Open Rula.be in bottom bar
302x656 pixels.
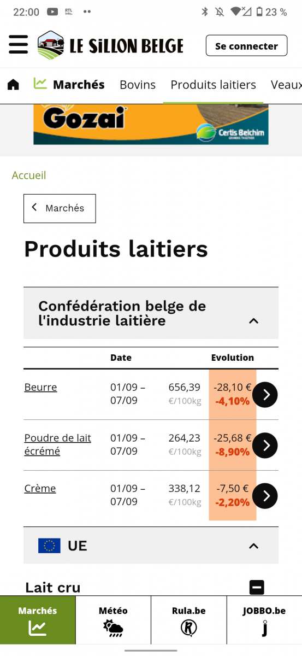[189, 620]
